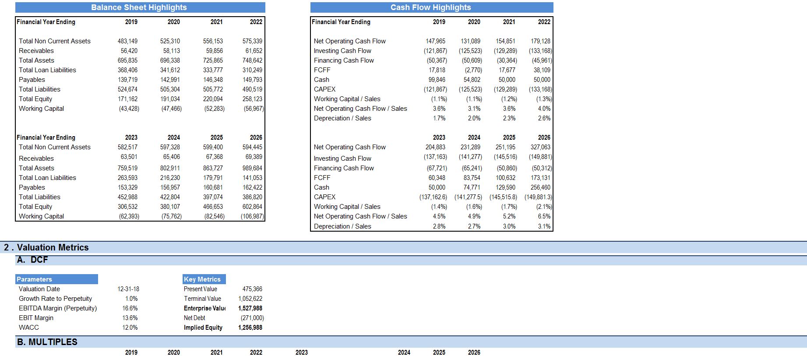Click the 2019 Total Non Current Assets value 483,149
Viewport: 807px width, 356px height.
[127, 41]
